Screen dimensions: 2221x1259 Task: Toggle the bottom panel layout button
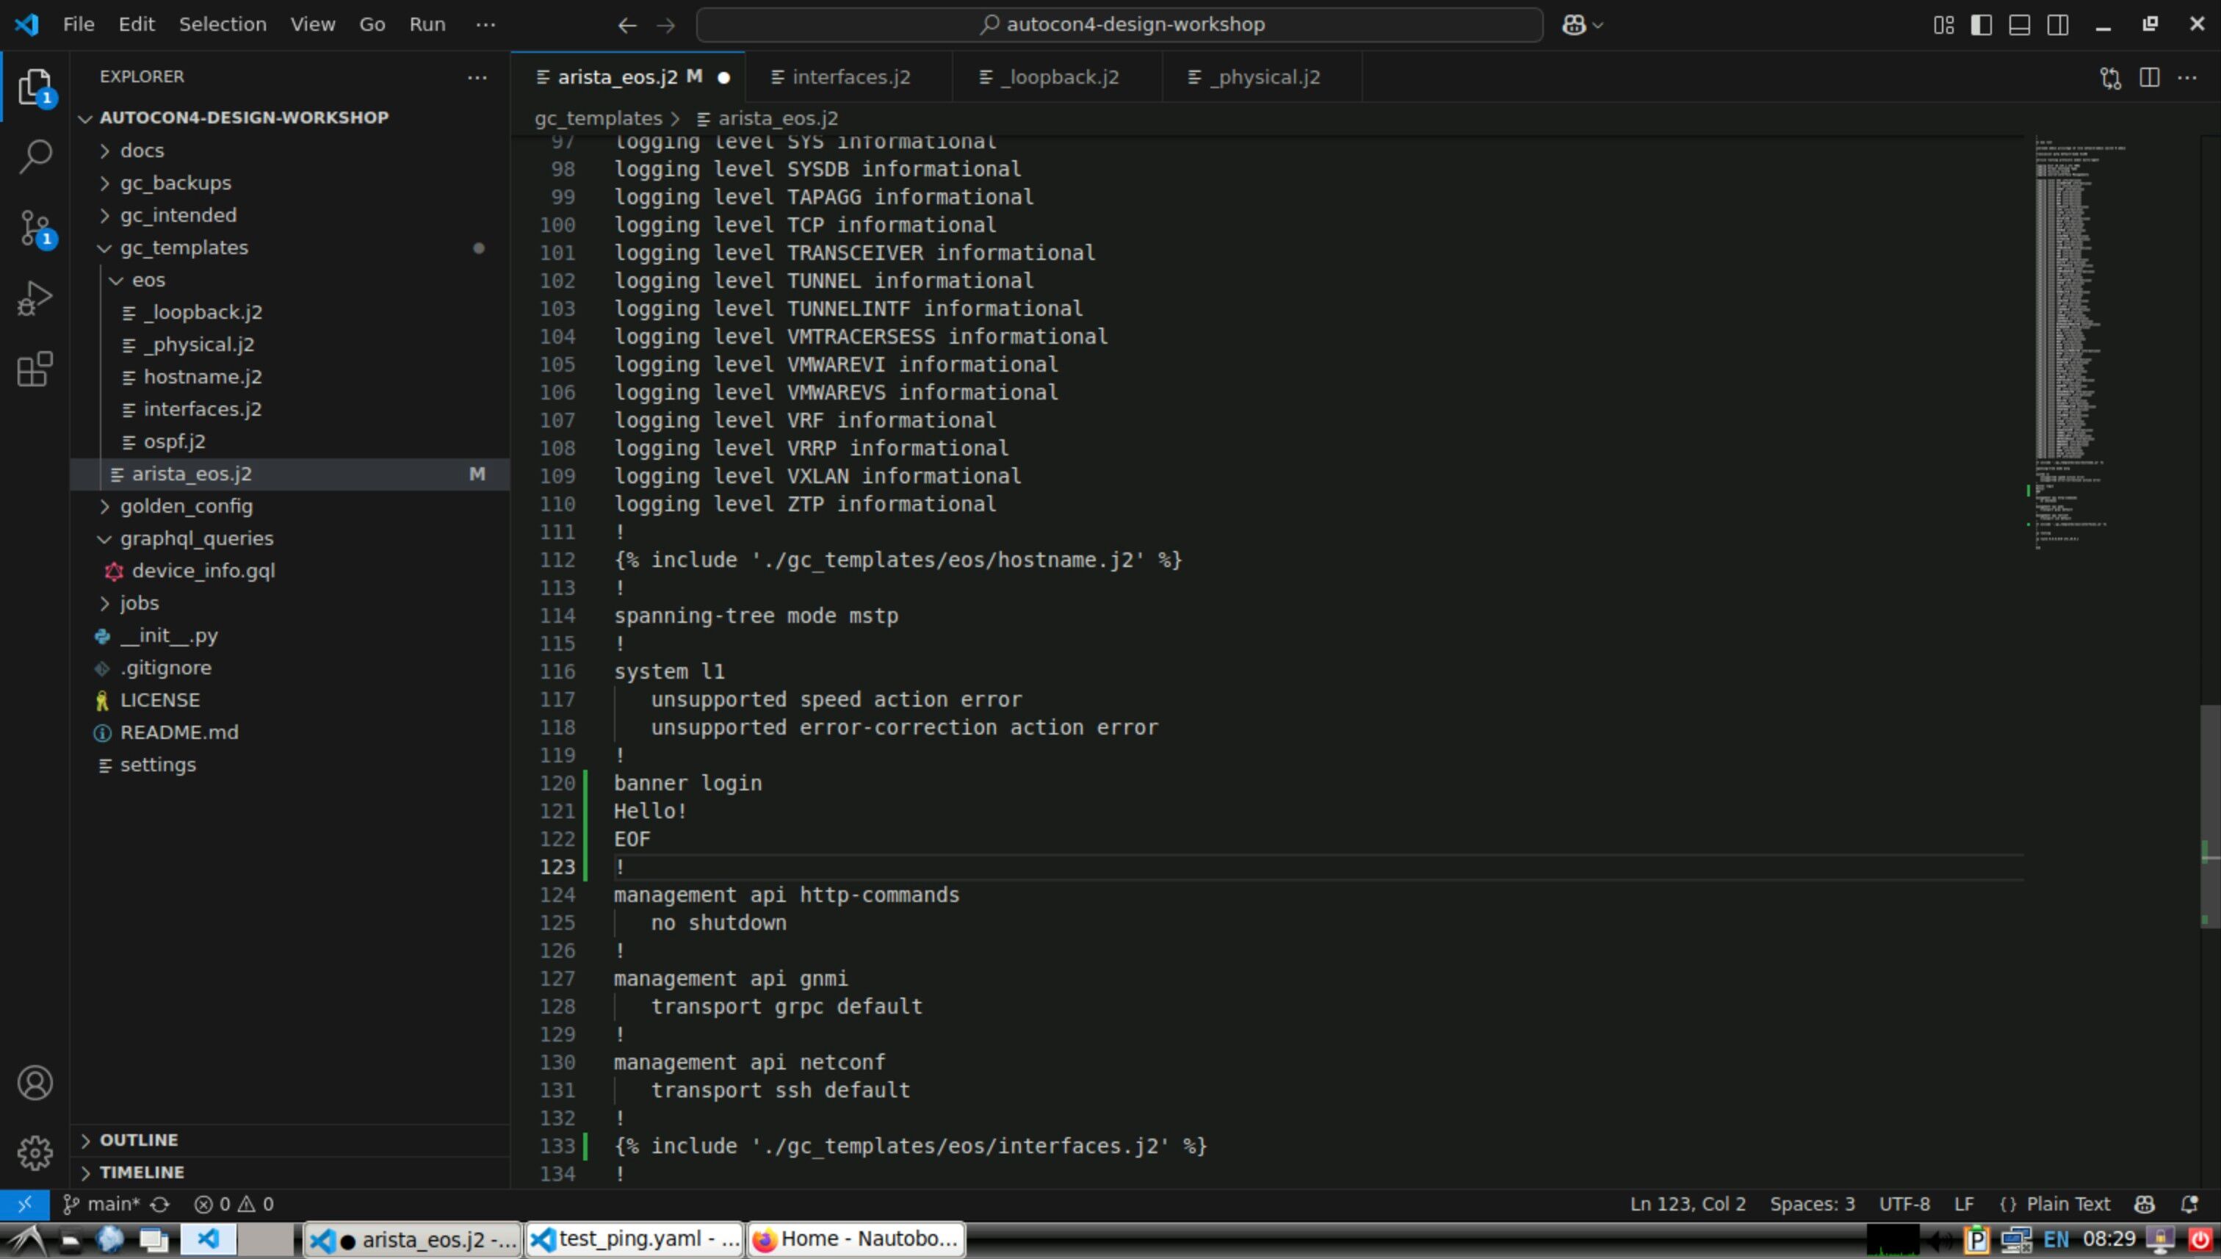tap(2019, 25)
